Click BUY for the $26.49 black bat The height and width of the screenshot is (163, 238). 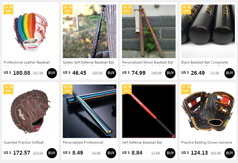[229, 73]
